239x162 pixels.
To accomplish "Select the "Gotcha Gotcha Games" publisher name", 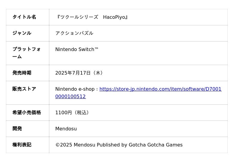I will pyautogui.click(x=156, y=145).
